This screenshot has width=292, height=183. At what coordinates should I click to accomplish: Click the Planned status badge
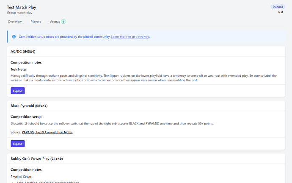(x=278, y=7)
